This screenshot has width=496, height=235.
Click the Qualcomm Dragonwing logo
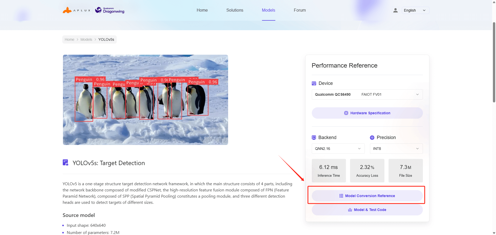point(110,10)
